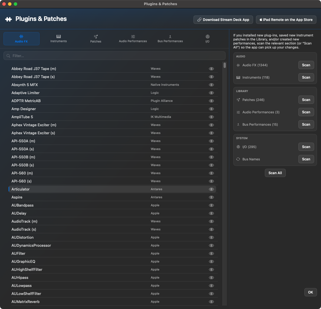
Task: Click the Scan All button
Action: point(275,173)
